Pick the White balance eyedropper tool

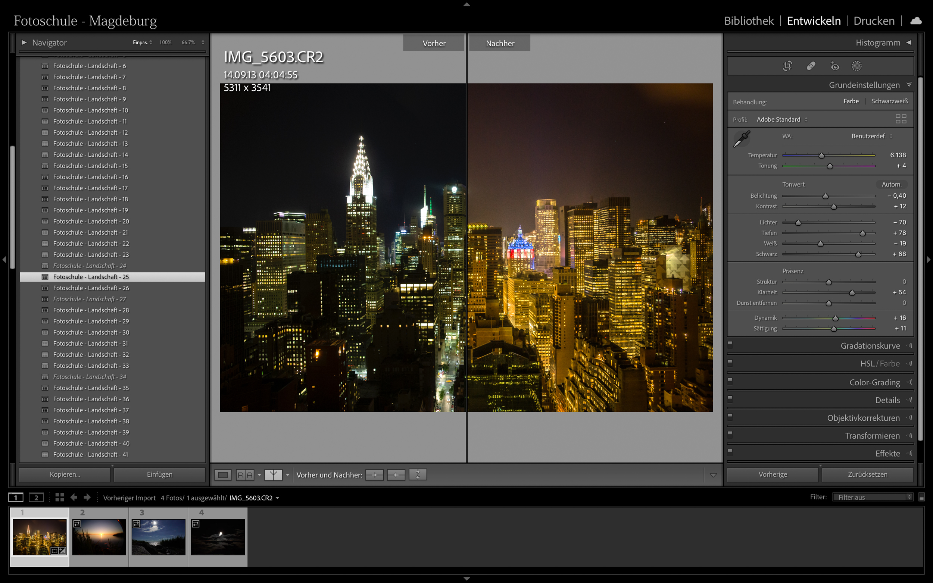[x=741, y=139]
